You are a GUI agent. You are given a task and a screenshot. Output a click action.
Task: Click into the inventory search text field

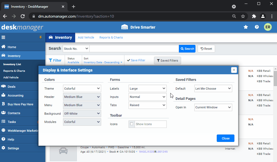point(134,49)
